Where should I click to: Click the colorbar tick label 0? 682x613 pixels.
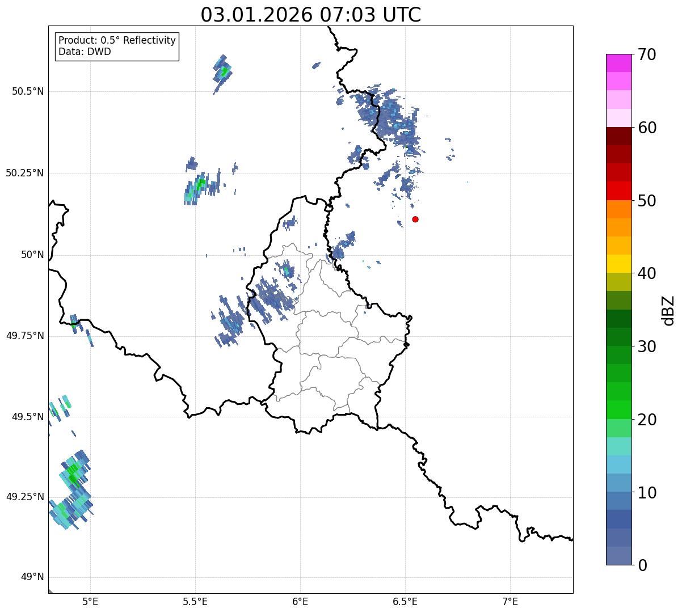click(643, 565)
